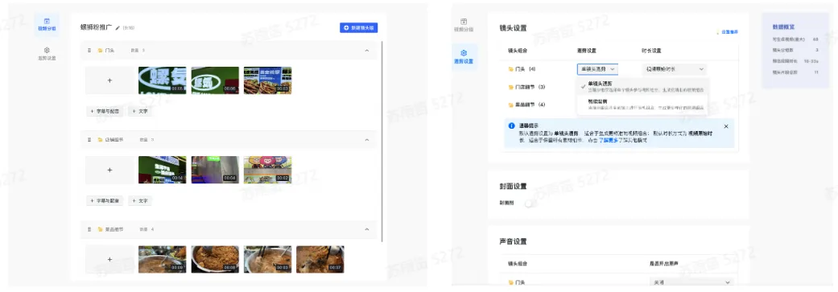
Task: Click 文字 button under the 门头 group
Action: [x=140, y=111]
